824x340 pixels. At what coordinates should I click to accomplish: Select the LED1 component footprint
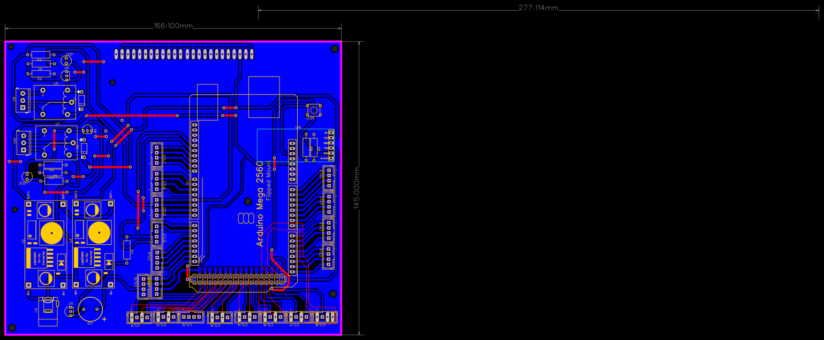click(x=66, y=59)
